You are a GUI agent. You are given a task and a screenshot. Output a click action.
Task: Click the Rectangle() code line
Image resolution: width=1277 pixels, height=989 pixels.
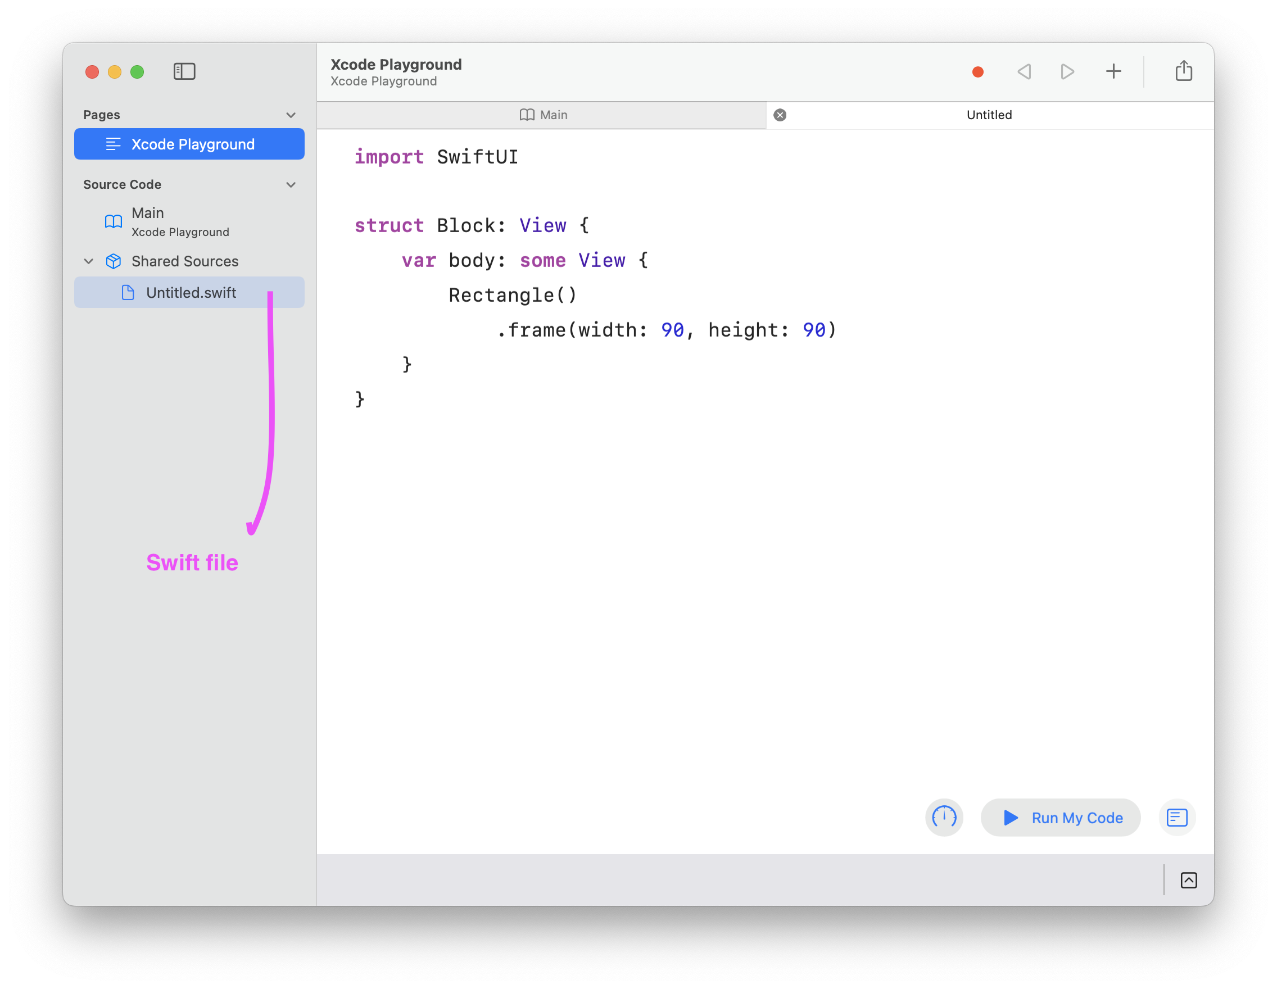click(x=513, y=294)
